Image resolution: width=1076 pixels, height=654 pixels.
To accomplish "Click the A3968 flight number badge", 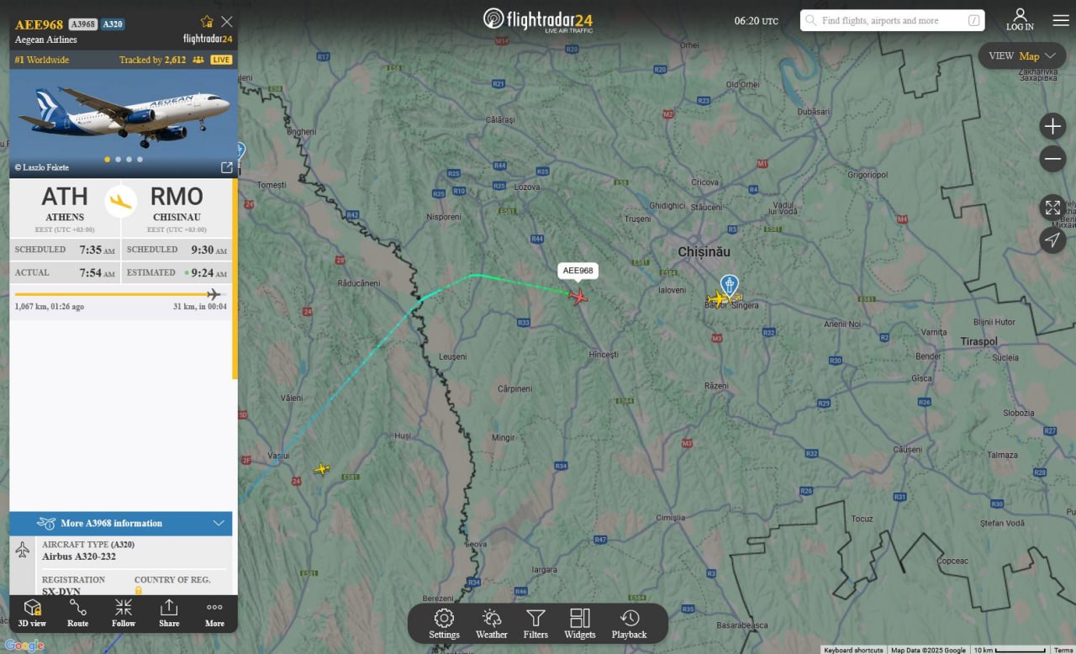I will pyautogui.click(x=82, y=24).
